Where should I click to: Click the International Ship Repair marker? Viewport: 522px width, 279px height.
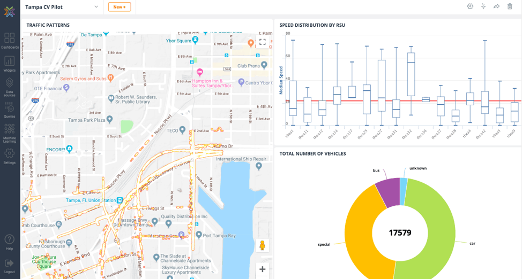point(259,166)
